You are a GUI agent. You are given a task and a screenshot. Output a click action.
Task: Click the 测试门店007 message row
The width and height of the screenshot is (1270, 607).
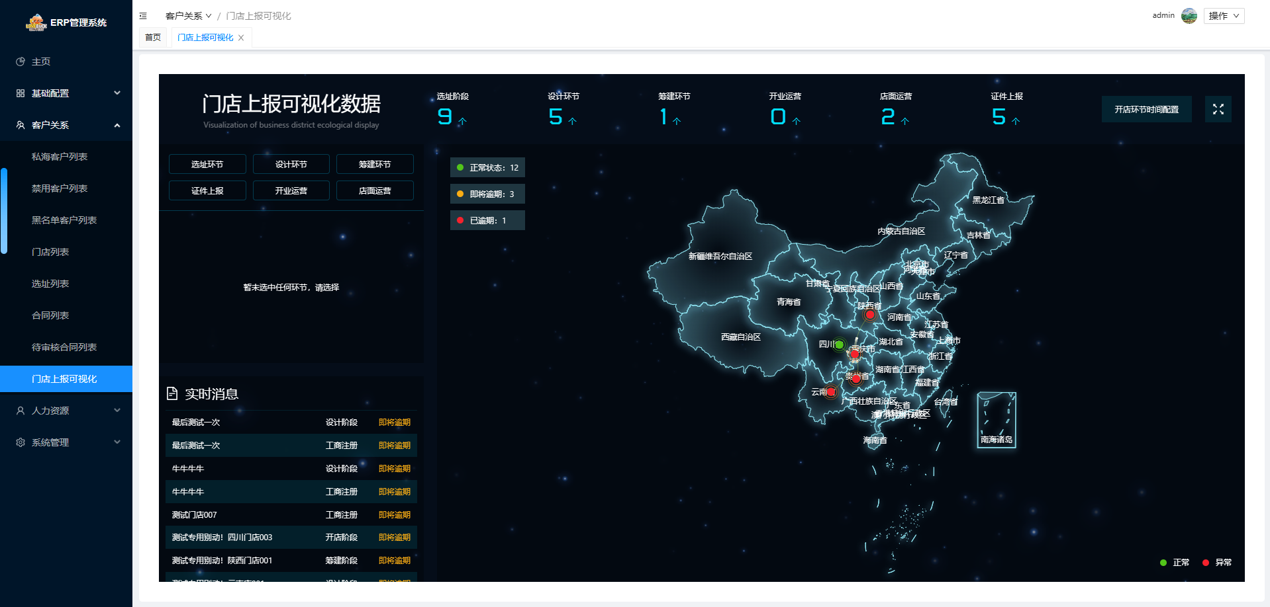(291, 514)
